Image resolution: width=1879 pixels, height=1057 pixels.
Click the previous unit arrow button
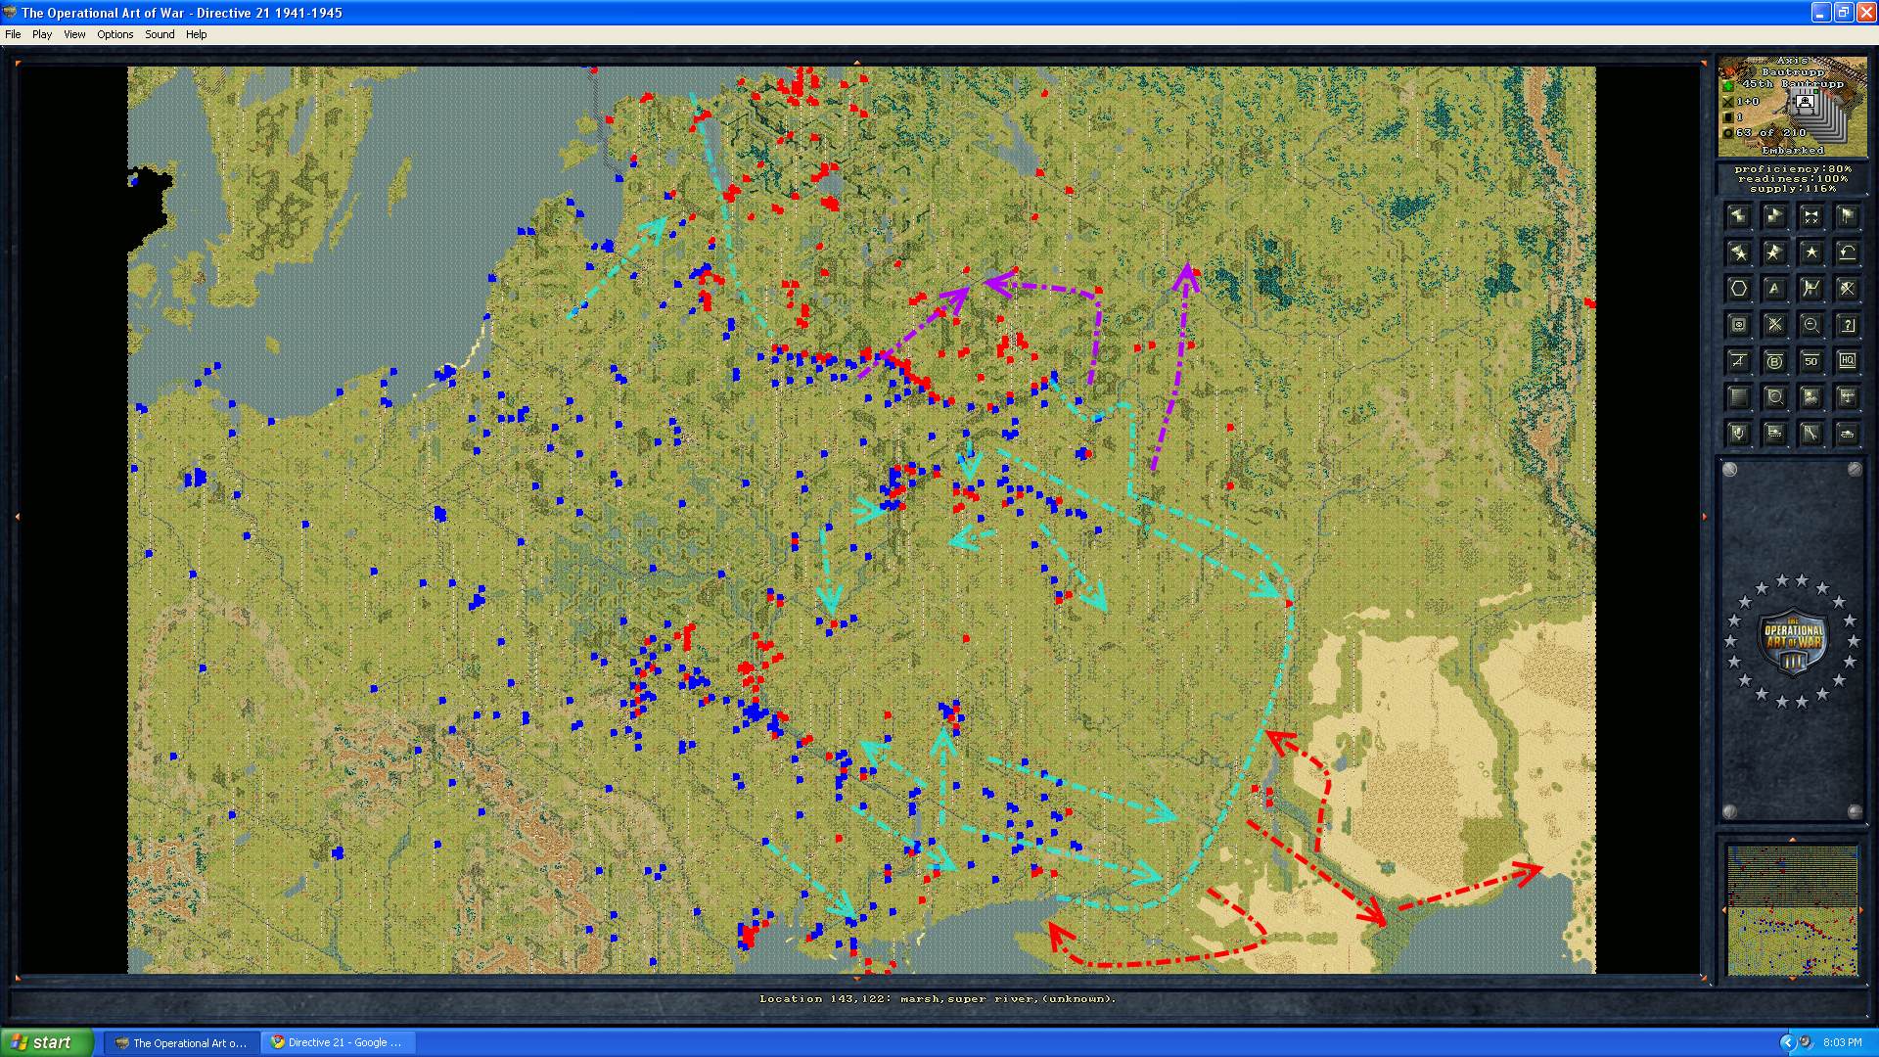pos(1739,216)
